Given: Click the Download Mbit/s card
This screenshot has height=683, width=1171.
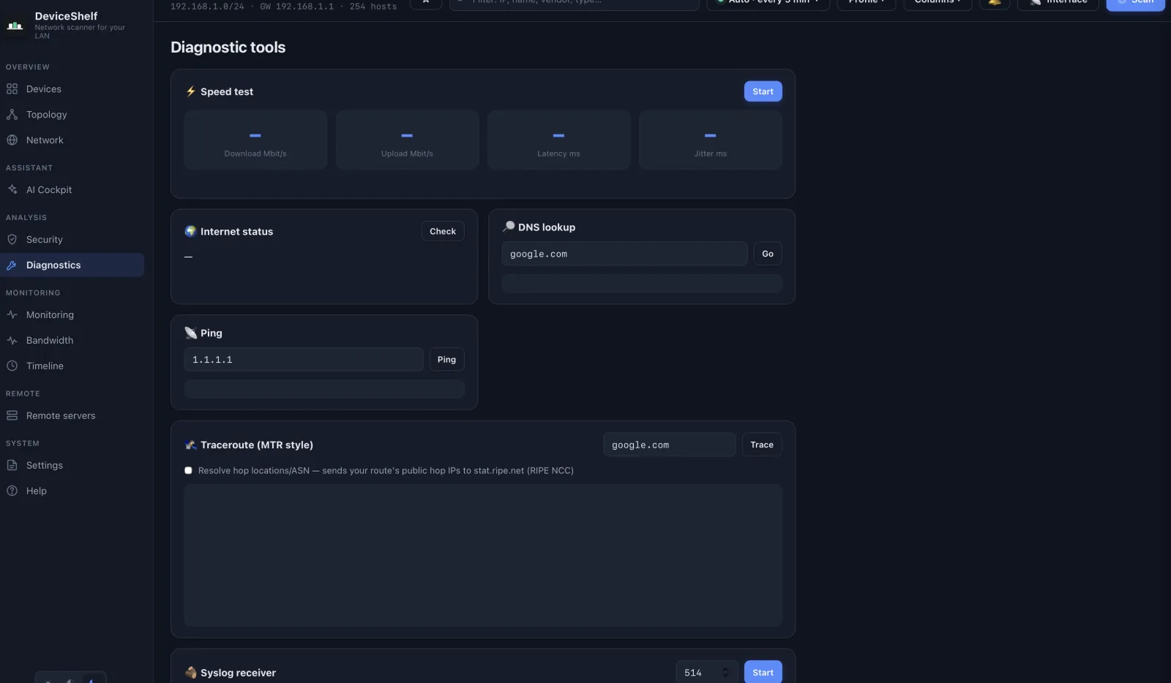Looking at the screenshot, I should (255, 140).
